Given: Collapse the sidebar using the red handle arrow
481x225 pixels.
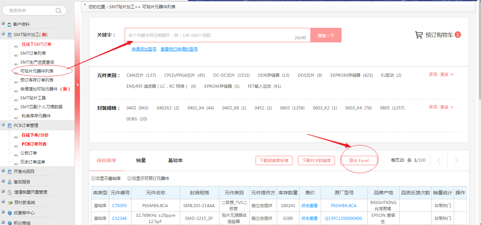Looking at the screenshot, I should 78,85.
